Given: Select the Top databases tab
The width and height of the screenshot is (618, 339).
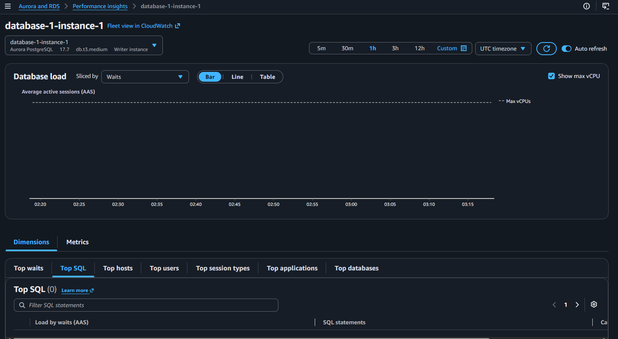Looking at the screenshot, I should click(x=357, y=268).
